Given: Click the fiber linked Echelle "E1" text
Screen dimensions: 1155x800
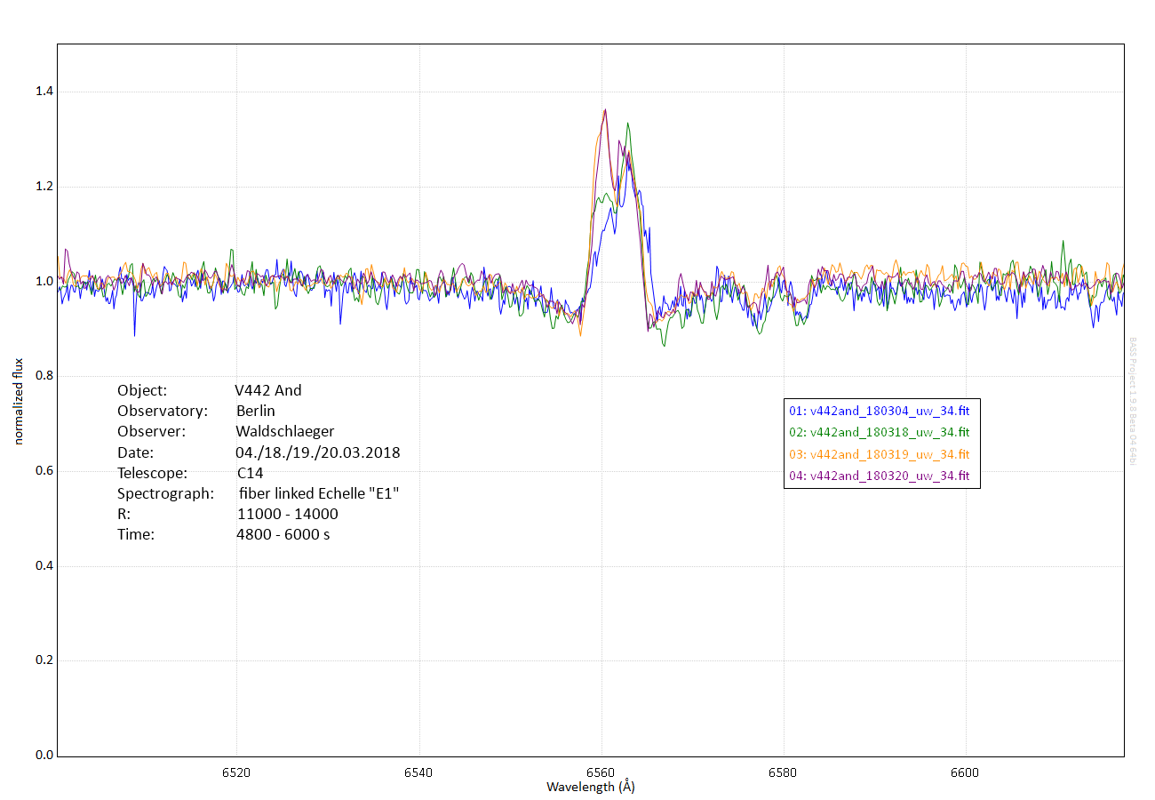Looking at the screenshot, I should click(x=320, y=493).
